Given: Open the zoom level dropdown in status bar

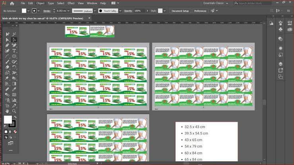Looking at the screenshot, I should pos(14,163).
